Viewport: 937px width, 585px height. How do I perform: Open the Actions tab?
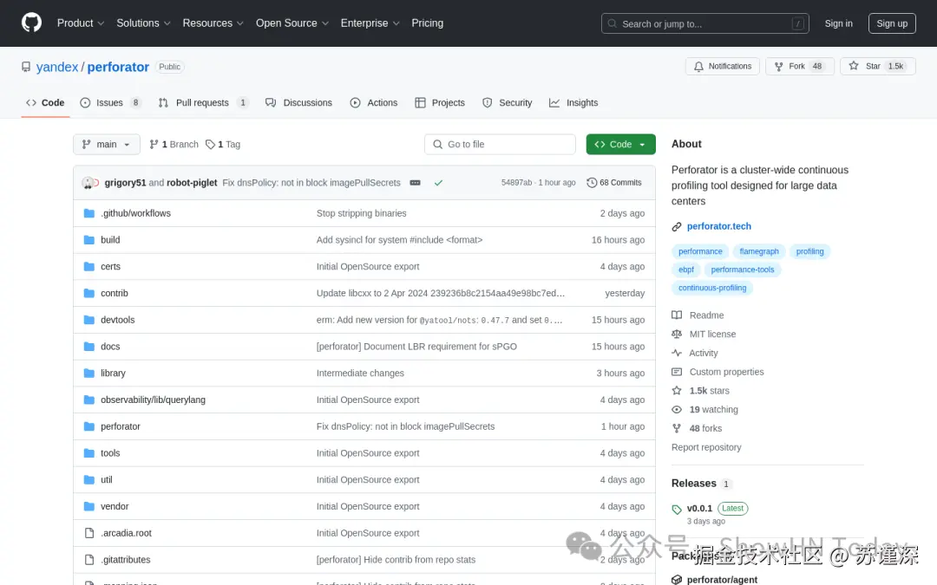(374, 102)
